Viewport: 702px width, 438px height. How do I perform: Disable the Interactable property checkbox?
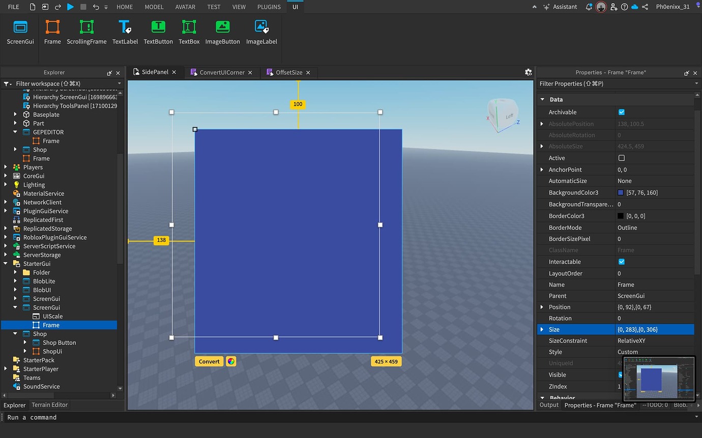(622, 262)
